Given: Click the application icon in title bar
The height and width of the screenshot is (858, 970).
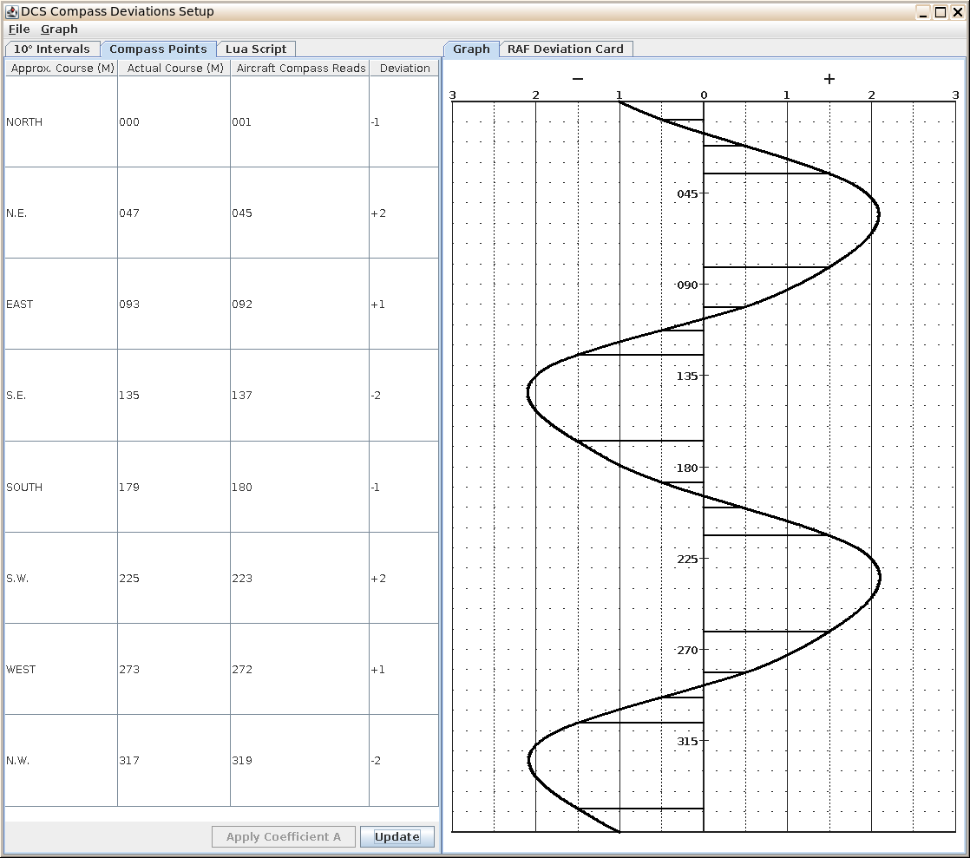Looking at the screenshot, I should (12, 11).
